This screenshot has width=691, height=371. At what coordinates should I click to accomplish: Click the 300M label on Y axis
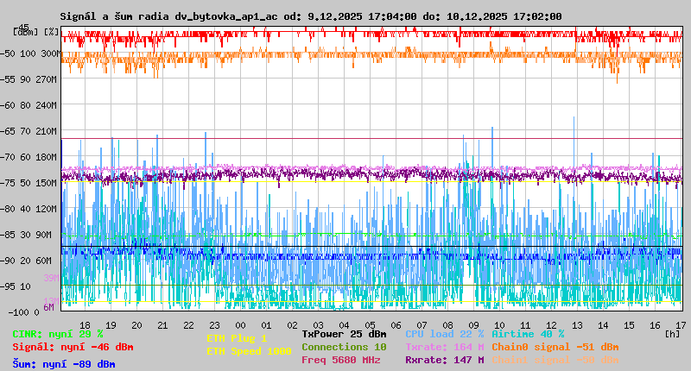(x=50, y=53)
